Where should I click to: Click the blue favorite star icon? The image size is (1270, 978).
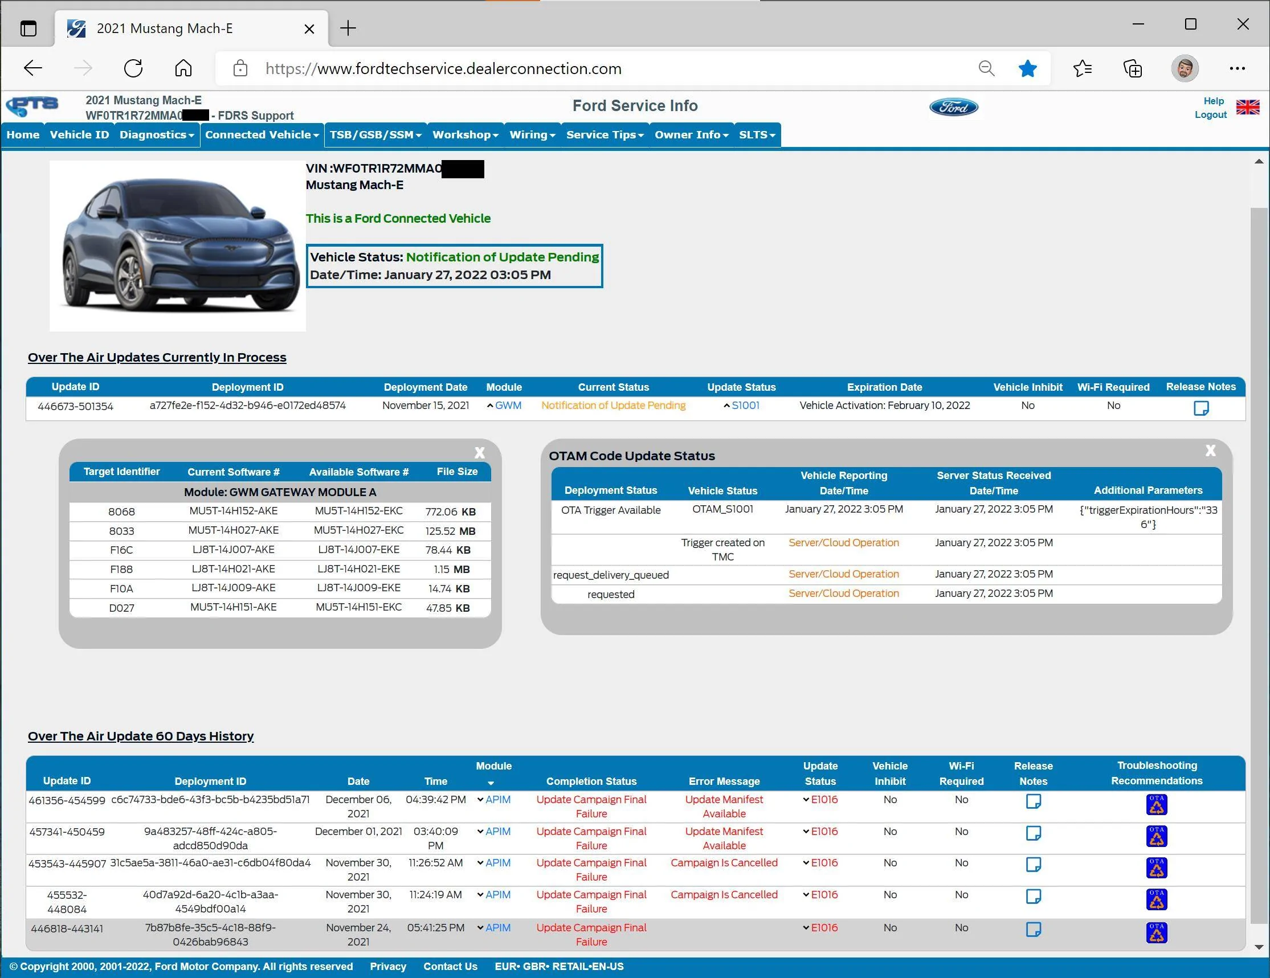pos(1027,68)
